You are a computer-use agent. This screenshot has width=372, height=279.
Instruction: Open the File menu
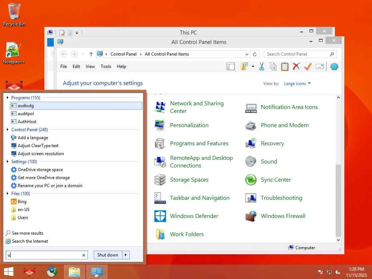coord(64,66)
